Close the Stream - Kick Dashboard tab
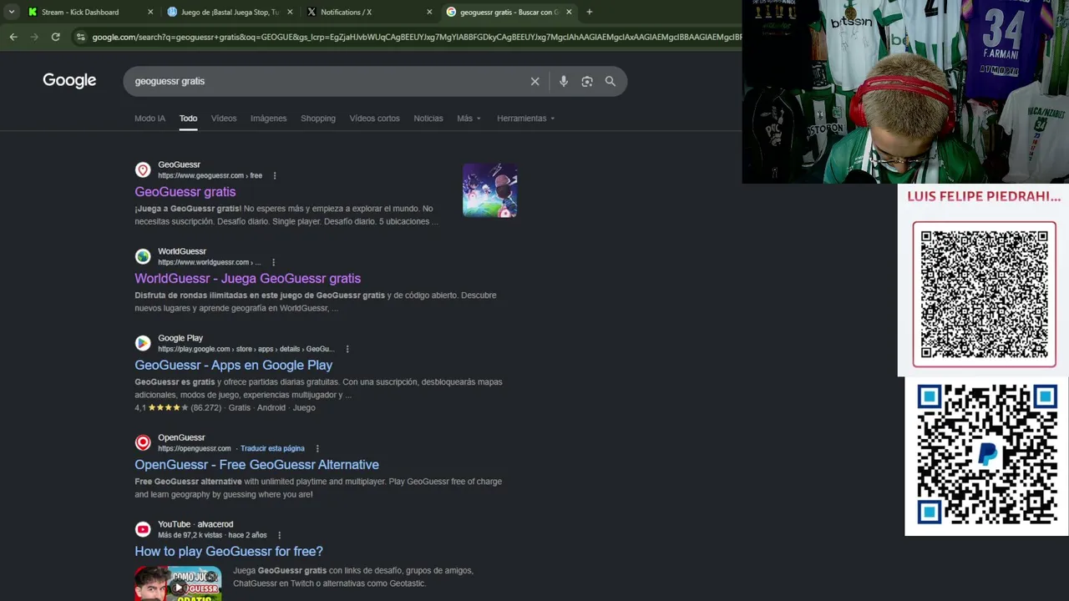 coord(150,12)
